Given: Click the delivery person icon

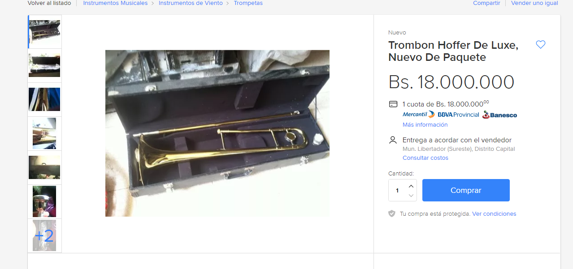Looking at the screenshot, I should click(x=393, y=140).
